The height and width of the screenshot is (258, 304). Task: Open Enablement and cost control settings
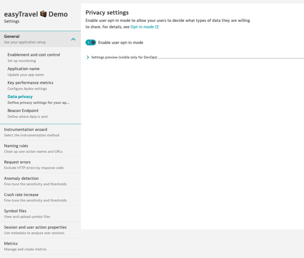coord(33,55)
